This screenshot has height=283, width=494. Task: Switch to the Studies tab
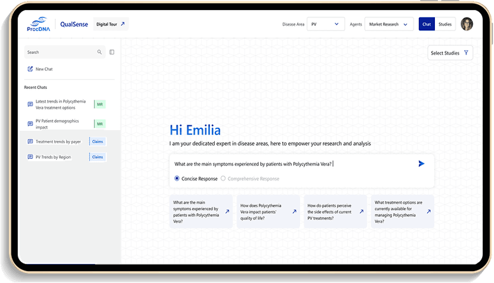point(445,24)
